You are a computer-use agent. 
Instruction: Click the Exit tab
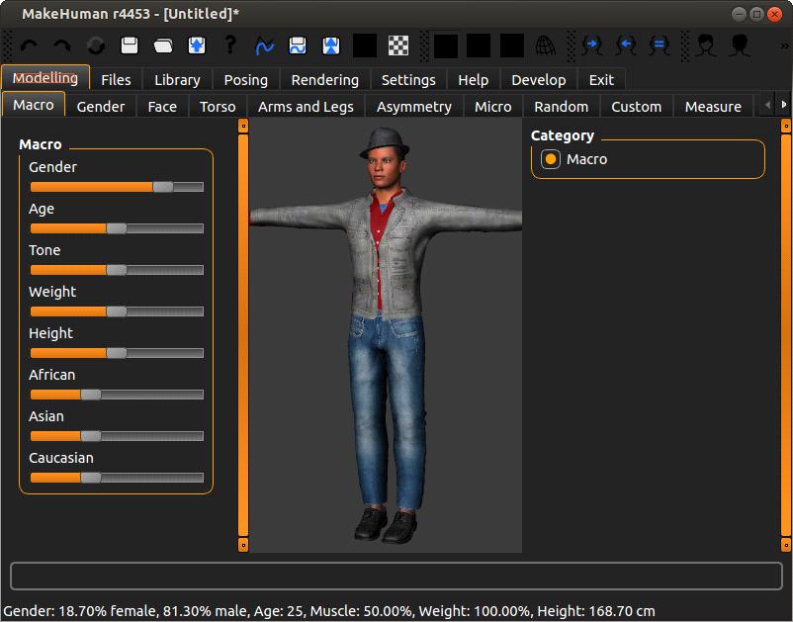pyautogui.click(x=601, y=80)
